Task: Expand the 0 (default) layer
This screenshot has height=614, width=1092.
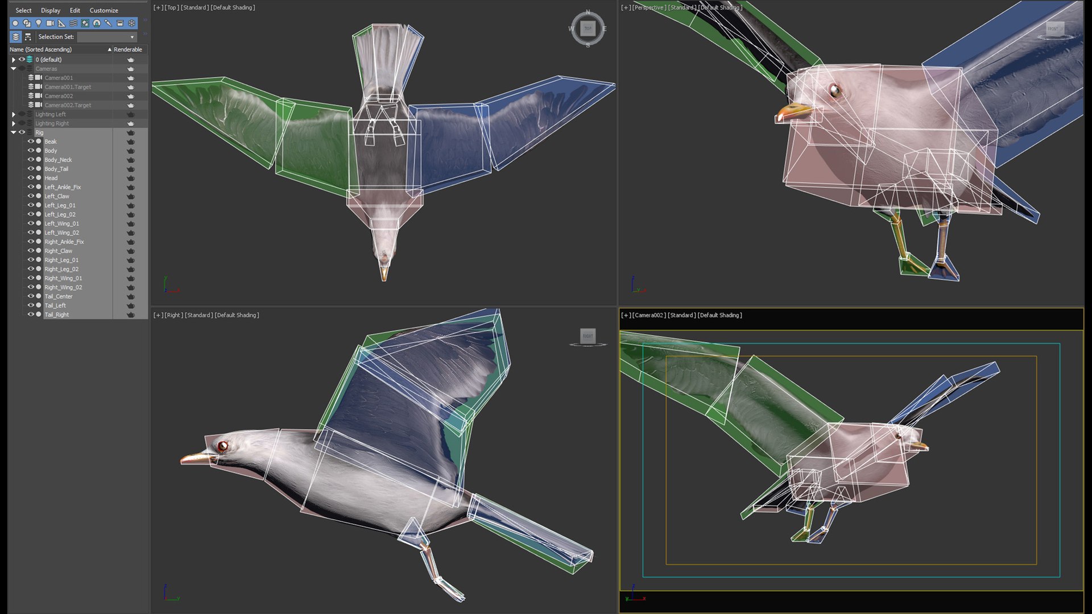Action: pyautogui.click(x=13, y=60)
